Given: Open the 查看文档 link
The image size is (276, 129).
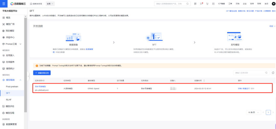Looking at the screenshot, I should pyautogui.click(x=242, y=11).
